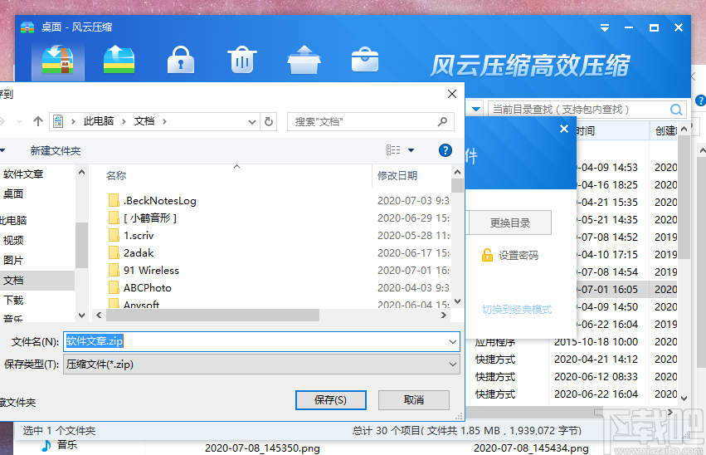Click the blue help icon in save dialog

446,150
